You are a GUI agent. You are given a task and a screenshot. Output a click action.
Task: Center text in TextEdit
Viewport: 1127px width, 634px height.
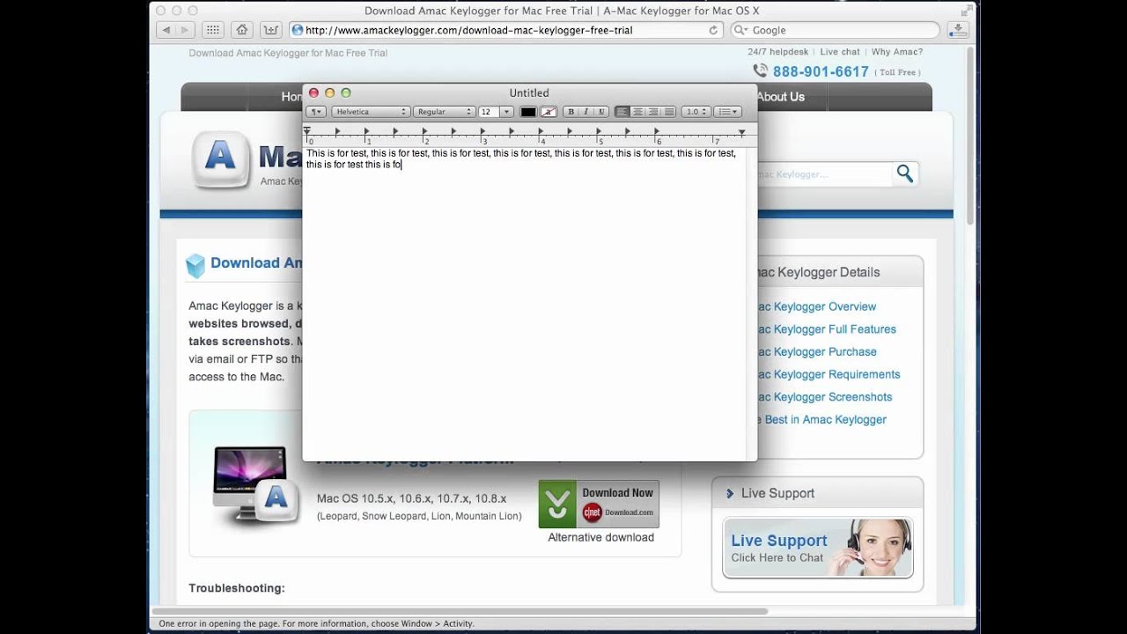[x=637, y=112]
